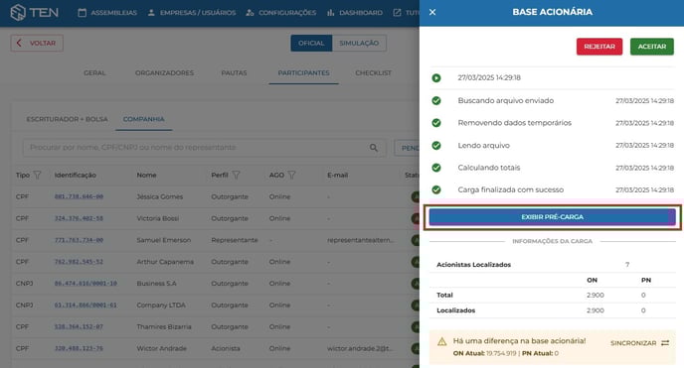
Task: Select the Companhia sub-tab
Action: tap(143, 119)
